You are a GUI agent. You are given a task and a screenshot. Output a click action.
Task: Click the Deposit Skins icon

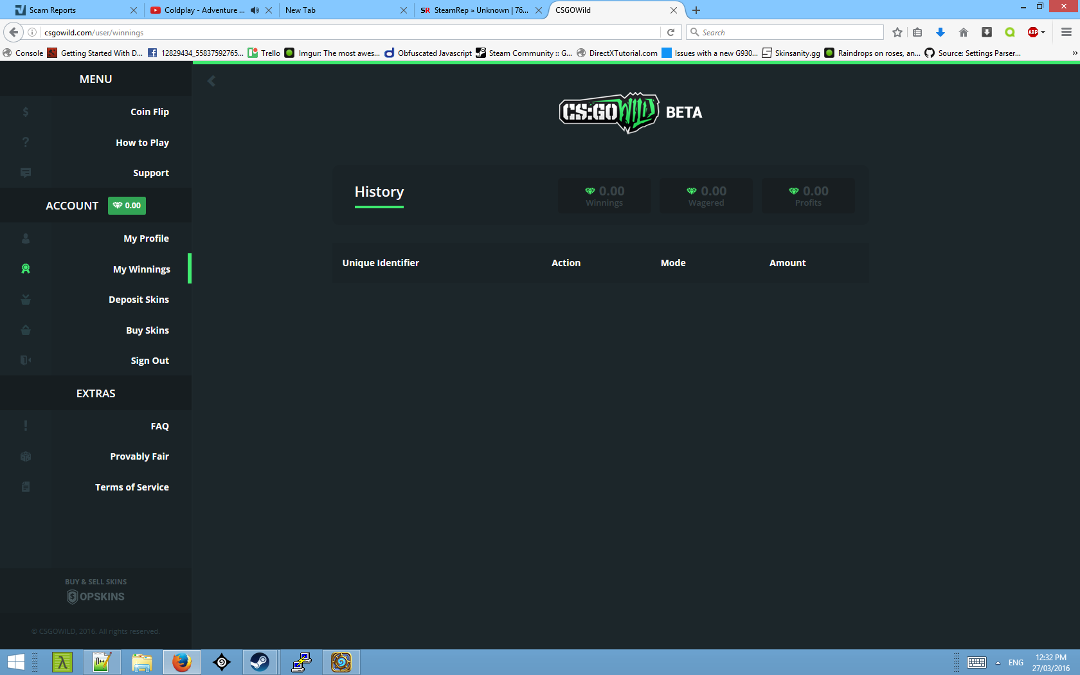(26, 300)
